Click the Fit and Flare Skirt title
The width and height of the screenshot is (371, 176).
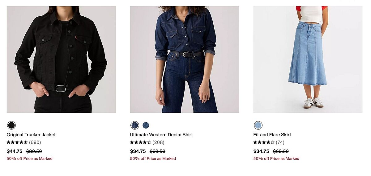tap(272, 135)
